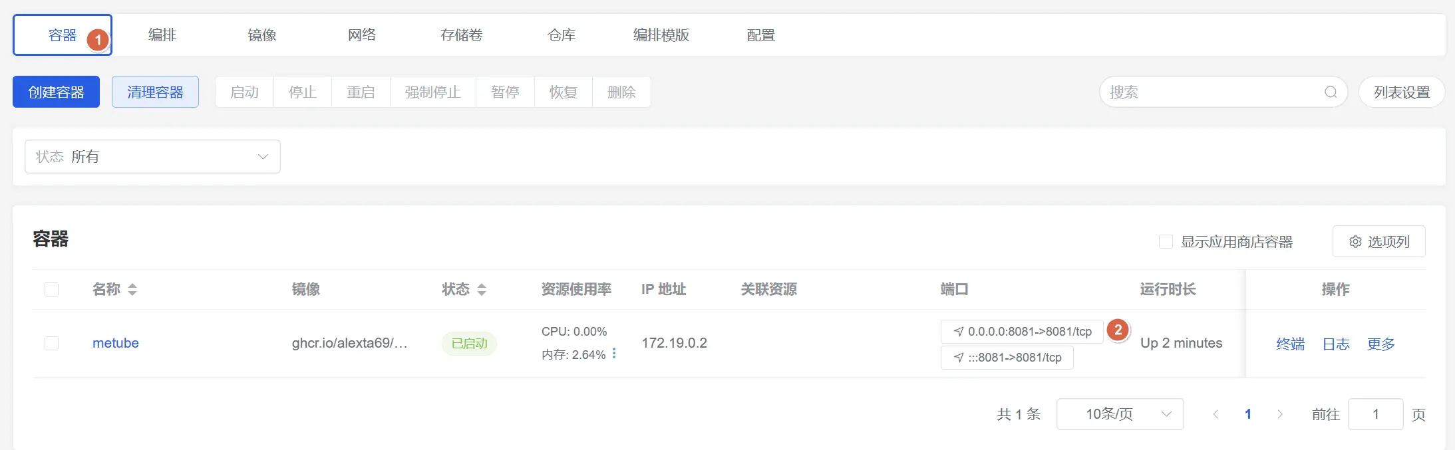Image resolution: width=1455 pixels, height=450 pixels.
Task: Open metube container details link
Action: pyautogui.click(x=116, y=343)
